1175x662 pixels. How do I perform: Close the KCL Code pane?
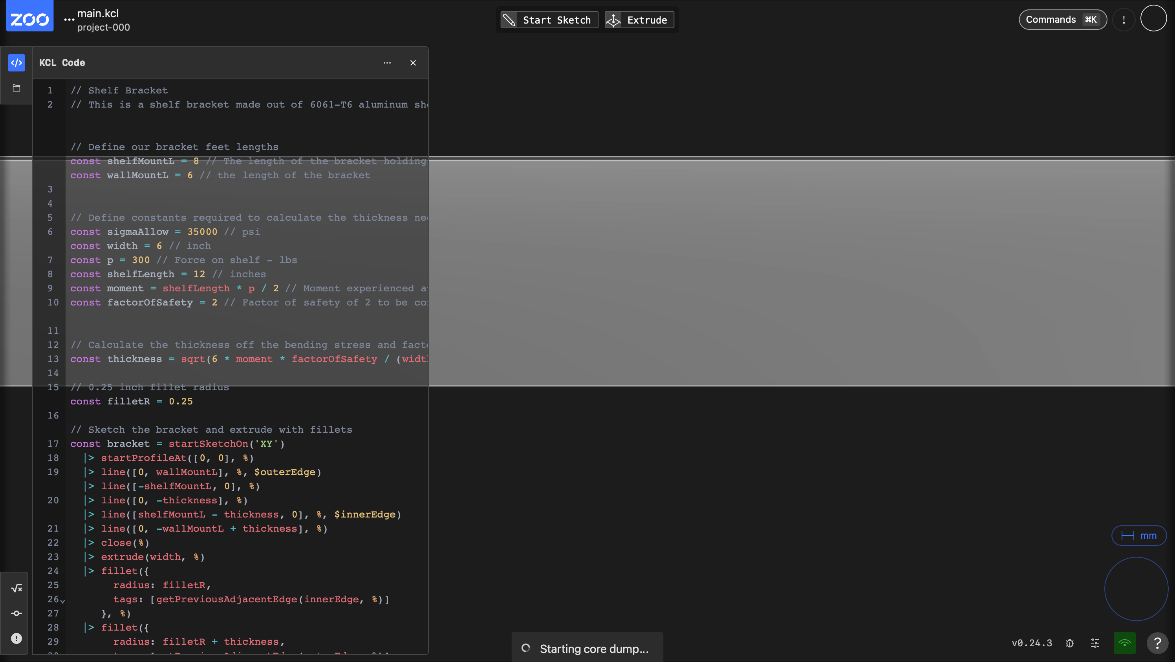[413, 63]
